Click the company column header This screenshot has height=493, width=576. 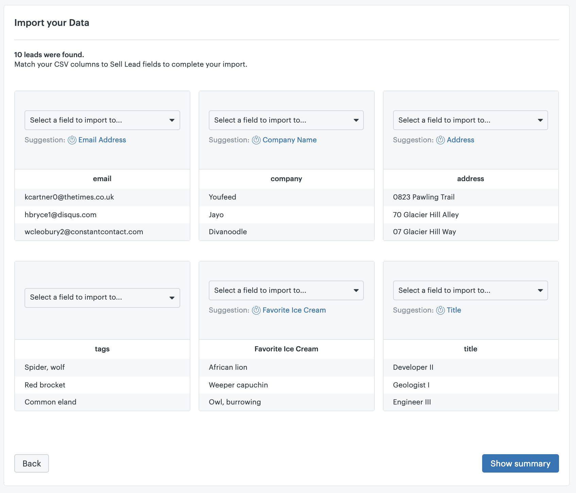click(286, 179)
